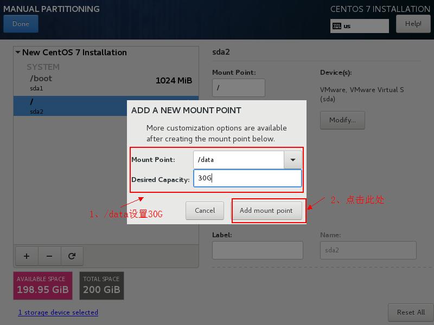
Task: Cancel the new mount point dialog
Action: 205,211
